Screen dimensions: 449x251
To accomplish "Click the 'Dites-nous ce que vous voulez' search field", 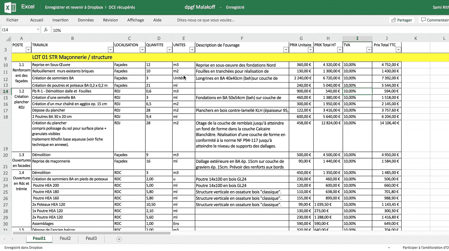I will tap(206, 20).
